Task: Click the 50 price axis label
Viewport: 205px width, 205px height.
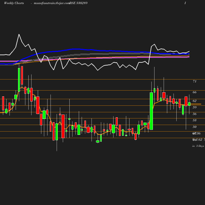Action: (x=195, y=127)
